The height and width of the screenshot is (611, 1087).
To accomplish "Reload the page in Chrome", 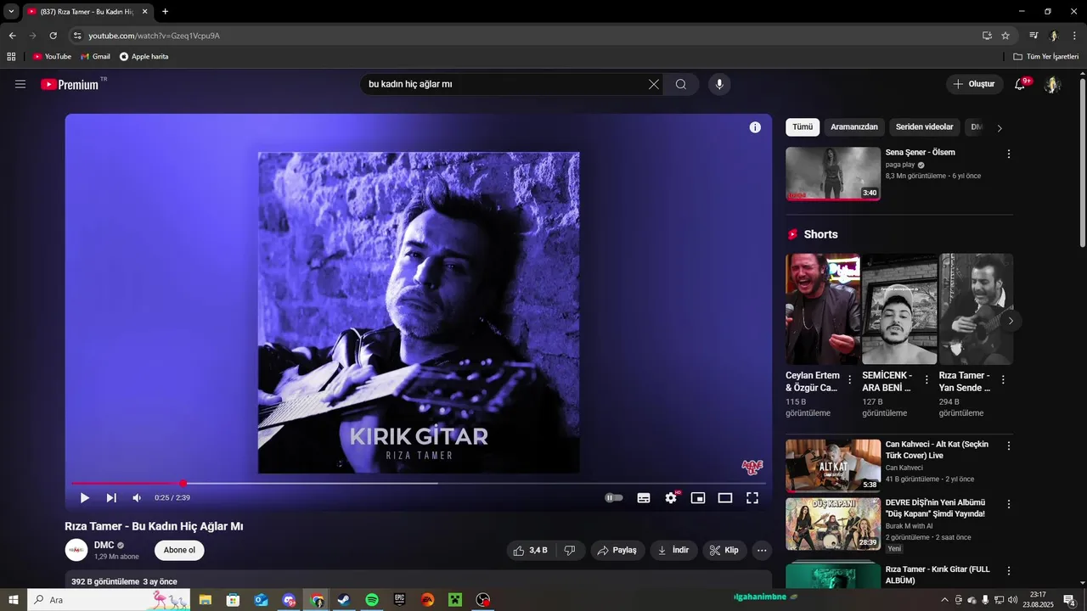I will (x=54, y=36).
